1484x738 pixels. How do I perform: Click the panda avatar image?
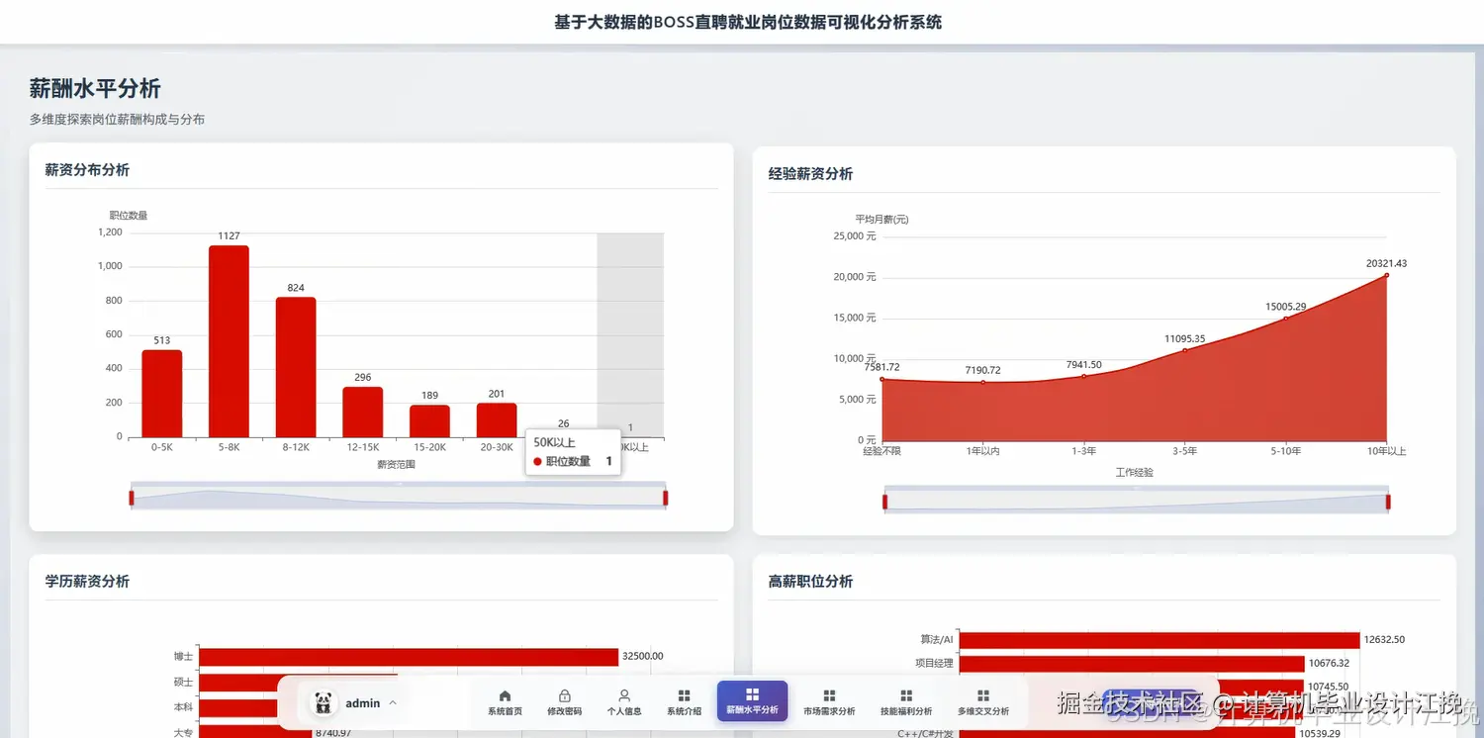point(324,703)
